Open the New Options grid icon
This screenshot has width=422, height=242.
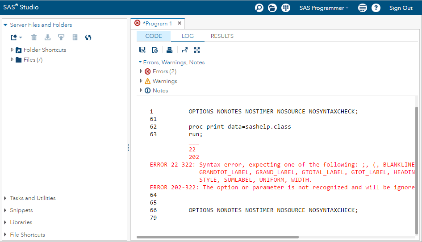coord(286,8)
